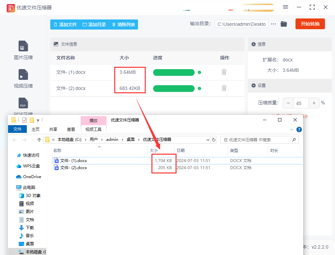This screenshot has height=255, width=335.
Task: Open 视频 folder in navigation pane
Action: point(26,203)
